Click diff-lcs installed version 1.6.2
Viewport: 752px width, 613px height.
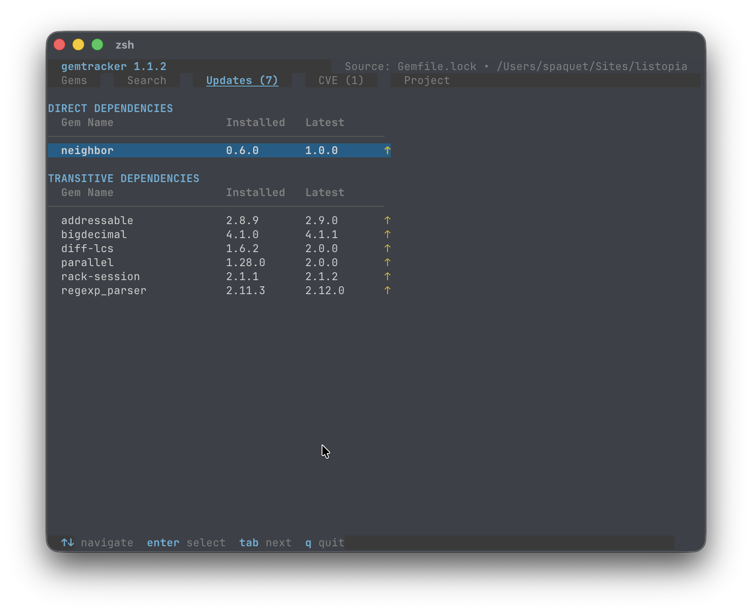click(242, 248)
